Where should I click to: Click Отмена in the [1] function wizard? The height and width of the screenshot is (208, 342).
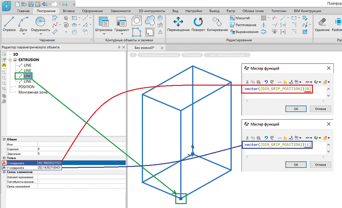tap(321, 165)
